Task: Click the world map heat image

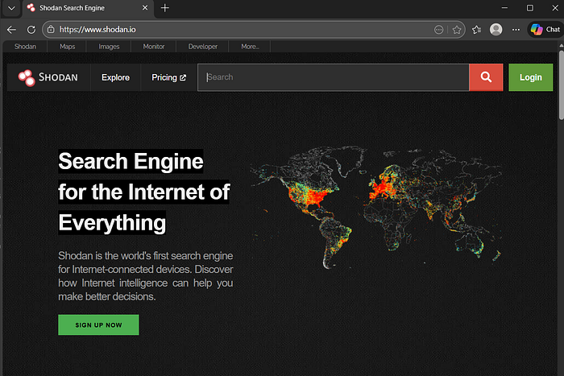Action: [376, 208]
